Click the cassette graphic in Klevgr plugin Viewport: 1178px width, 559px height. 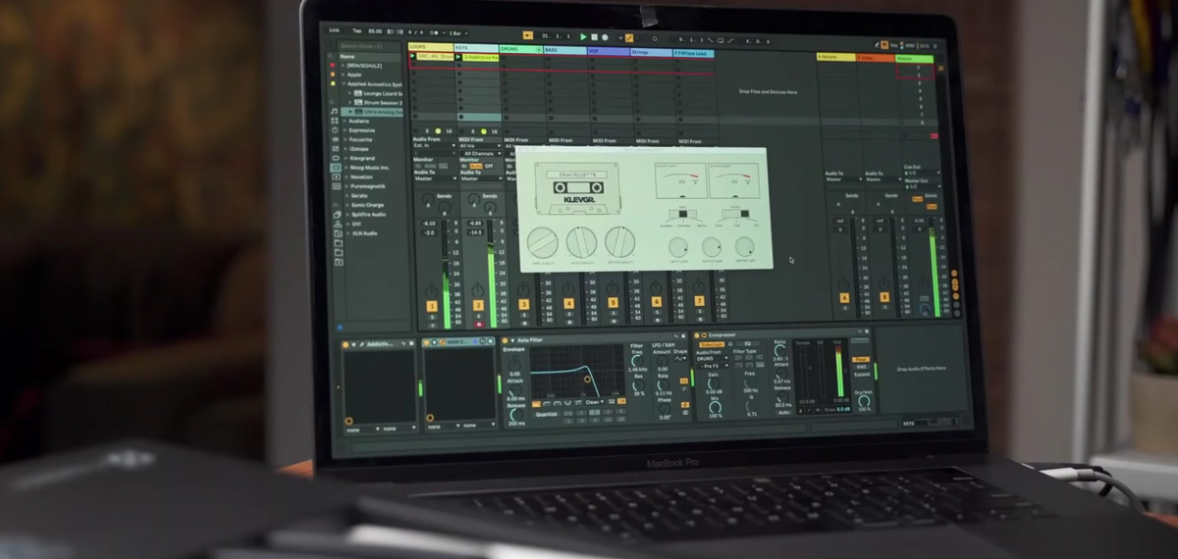[x=578, y=187]
